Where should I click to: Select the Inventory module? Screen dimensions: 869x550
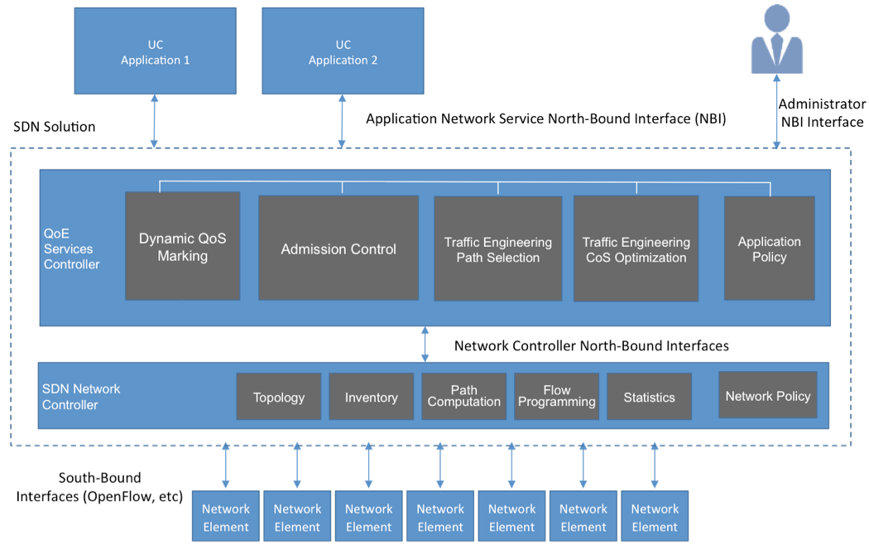pyautogui.click(x=371, y=398)
